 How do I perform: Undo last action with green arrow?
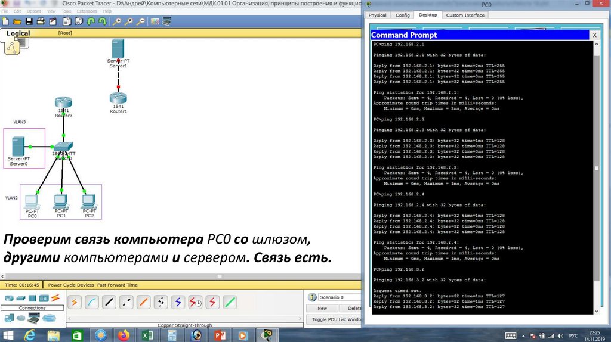[91, 21]
